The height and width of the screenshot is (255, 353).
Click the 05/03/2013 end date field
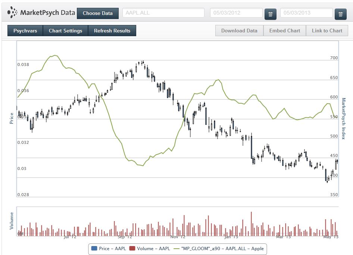[x=306, y=13]
